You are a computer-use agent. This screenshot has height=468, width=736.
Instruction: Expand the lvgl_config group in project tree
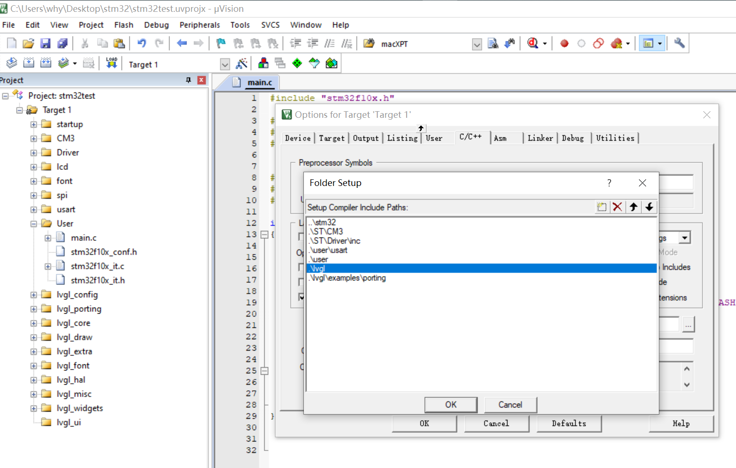(34, 295)
